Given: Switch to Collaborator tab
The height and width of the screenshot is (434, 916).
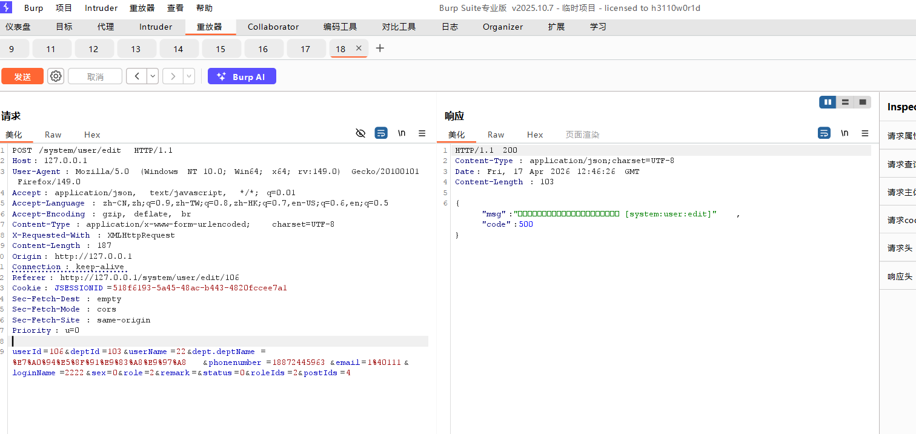Looking at the screenshot, I should [x=273, y=27].
